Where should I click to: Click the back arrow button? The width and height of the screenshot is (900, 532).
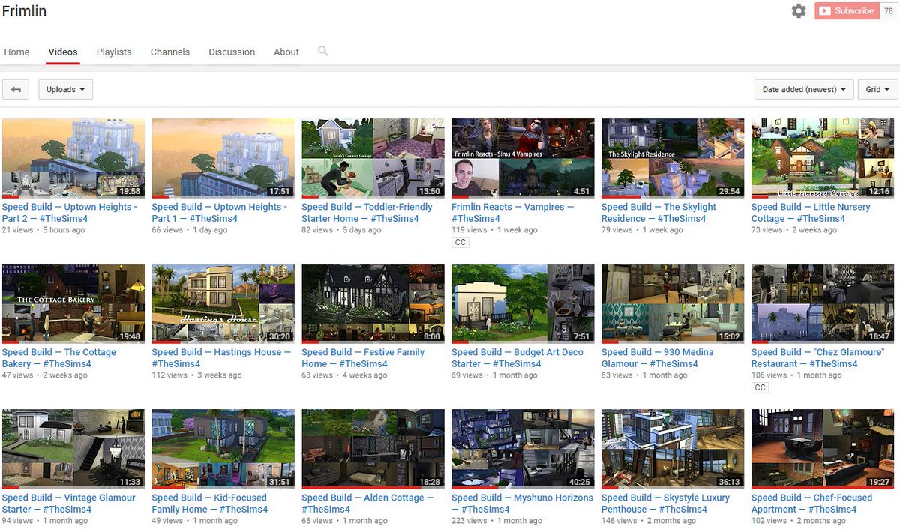coord(16,89)
